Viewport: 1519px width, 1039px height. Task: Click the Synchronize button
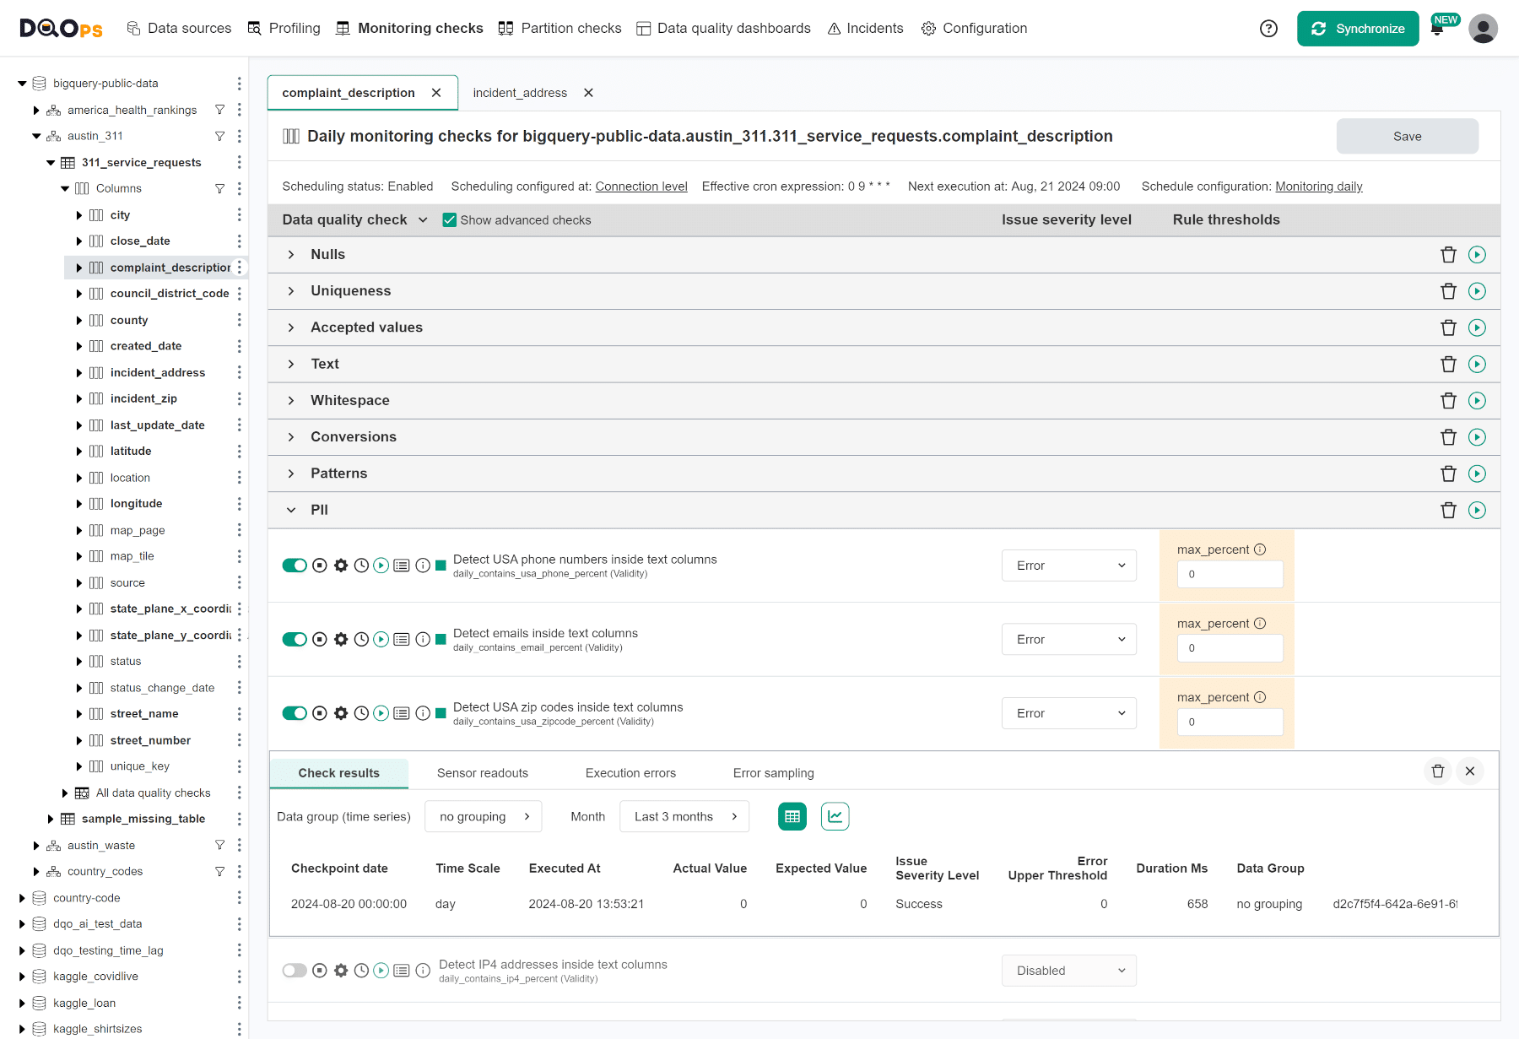(x=1358, y=29)
